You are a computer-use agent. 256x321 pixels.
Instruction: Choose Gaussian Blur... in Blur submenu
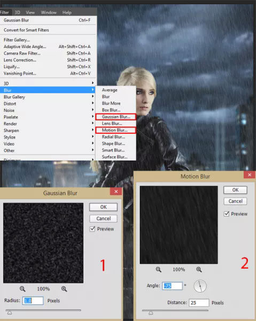click(x=116, y=117)
